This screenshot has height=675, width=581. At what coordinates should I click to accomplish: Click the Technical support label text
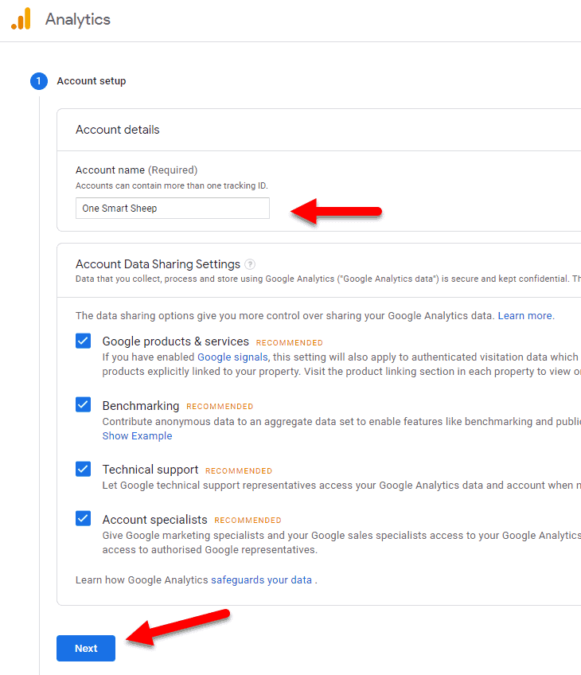click(x=150, y=470)
